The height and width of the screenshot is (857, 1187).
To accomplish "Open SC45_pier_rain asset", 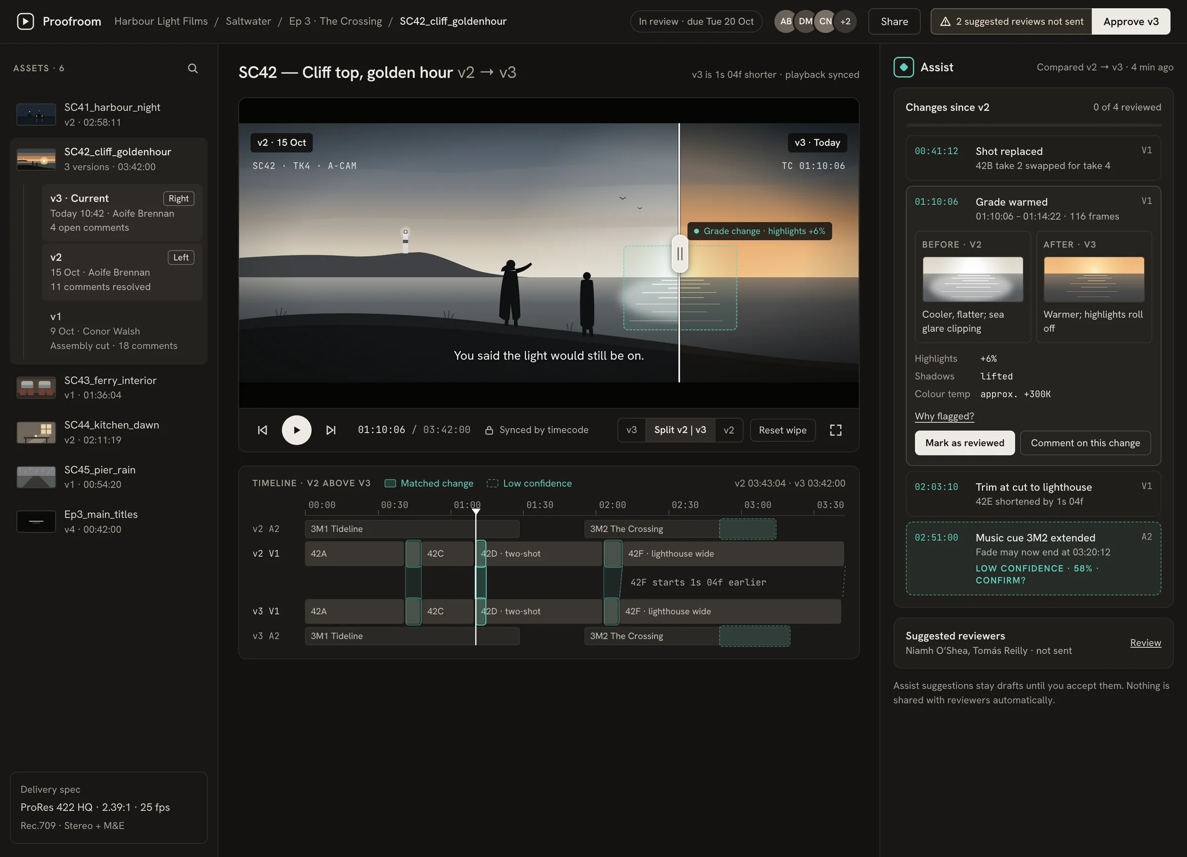I will point(109,477).
